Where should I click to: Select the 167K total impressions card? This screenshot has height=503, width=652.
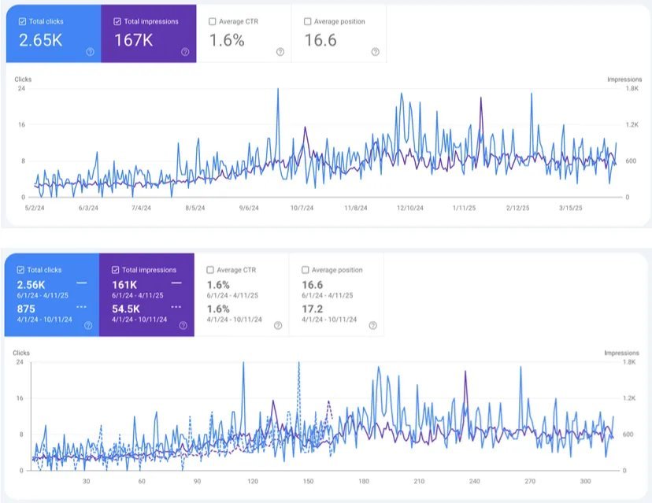pos(149,34)
